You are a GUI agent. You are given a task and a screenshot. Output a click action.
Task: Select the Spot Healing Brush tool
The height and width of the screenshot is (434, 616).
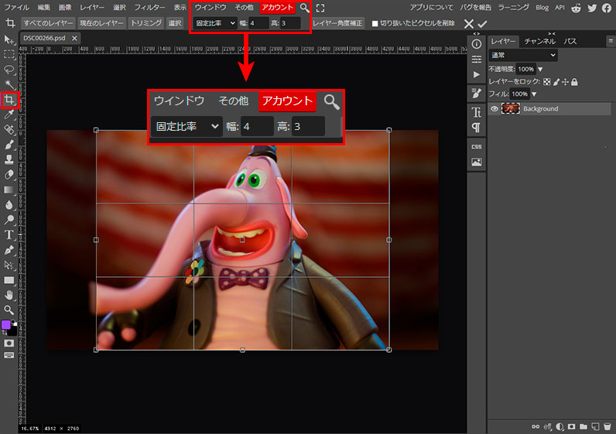9,129
